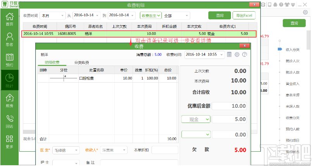Select 预约人数 in right navigation

tap(293, 129)
